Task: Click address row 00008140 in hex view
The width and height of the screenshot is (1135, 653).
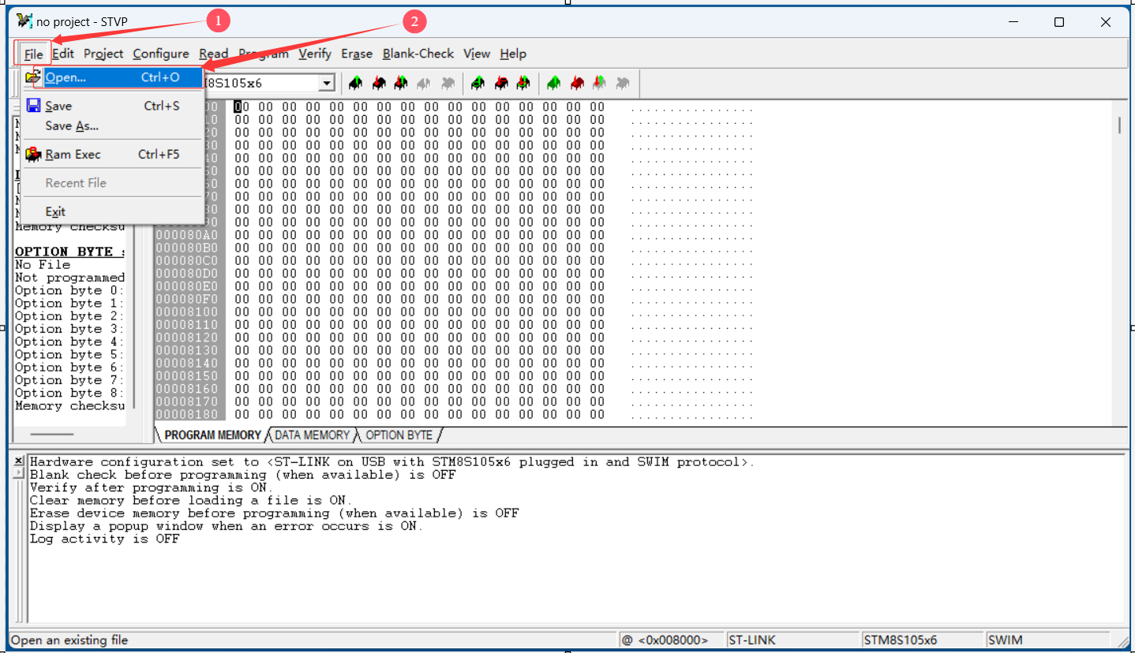Action: click(x=187, y=363)
